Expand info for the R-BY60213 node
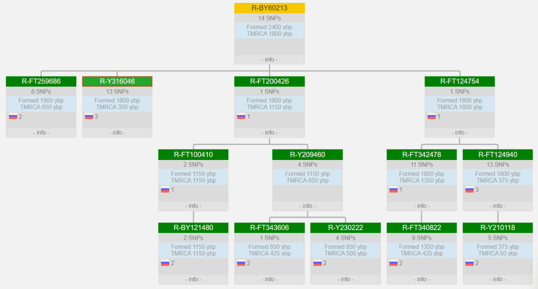Screen dimensions: 538x289 [270, 60]
